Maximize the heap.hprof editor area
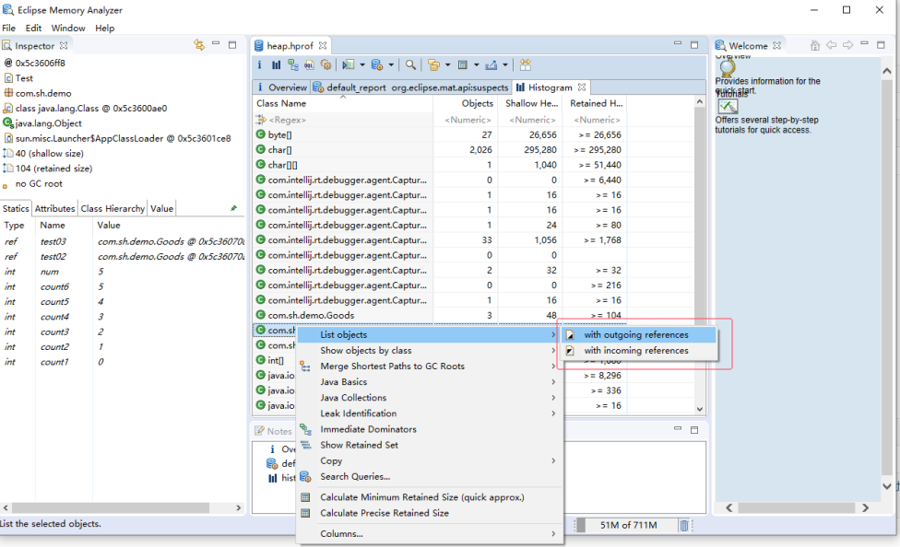The height and width of the screenshot is (547, 900). (694, 45)
